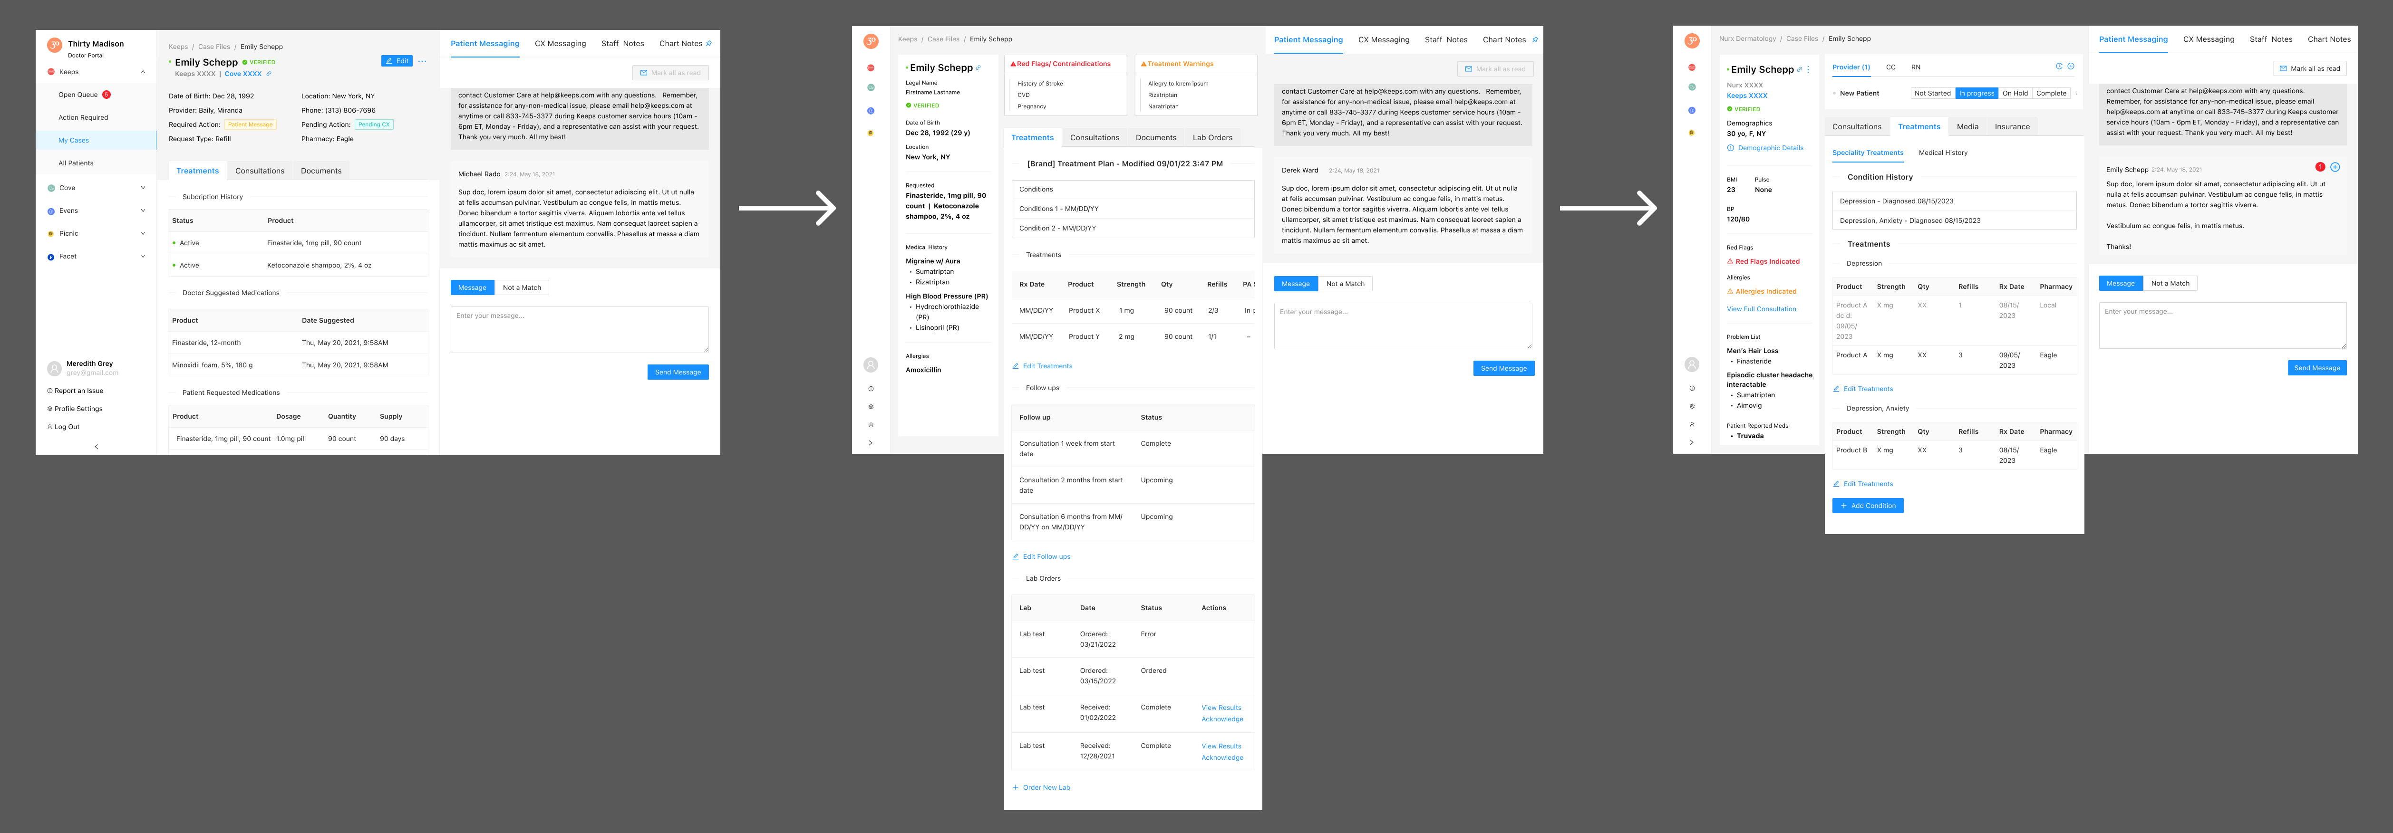Open the three-dots menu next to Edit button
The image size is (2393, 833).
(422, 61)
